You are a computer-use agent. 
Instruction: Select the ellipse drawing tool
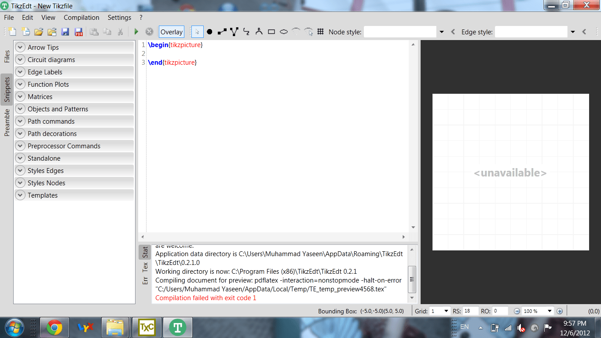(283, 31)
